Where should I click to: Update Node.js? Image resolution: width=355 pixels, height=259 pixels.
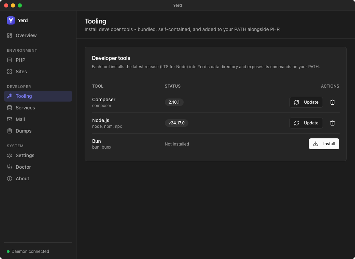[x=306, y=123]
